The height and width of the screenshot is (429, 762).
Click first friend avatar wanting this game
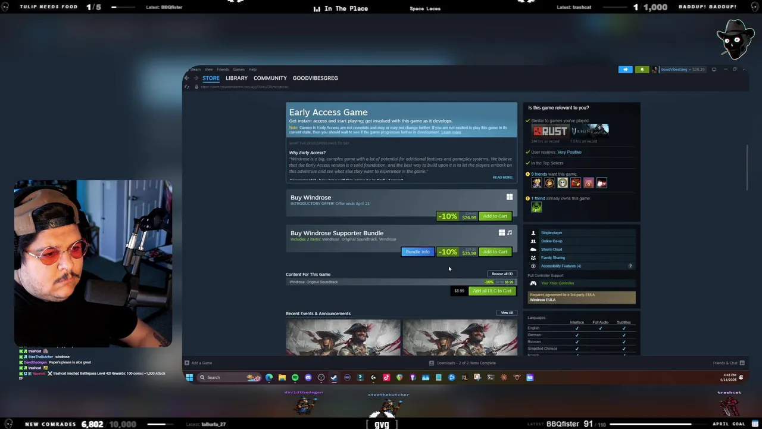[x=536, y=183]
